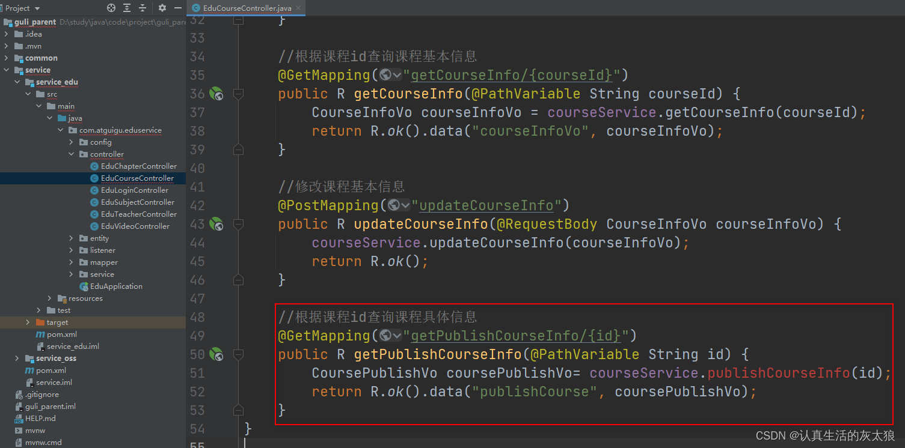Click the @RequestBody annotation on line 43

[x=545, y=224]
